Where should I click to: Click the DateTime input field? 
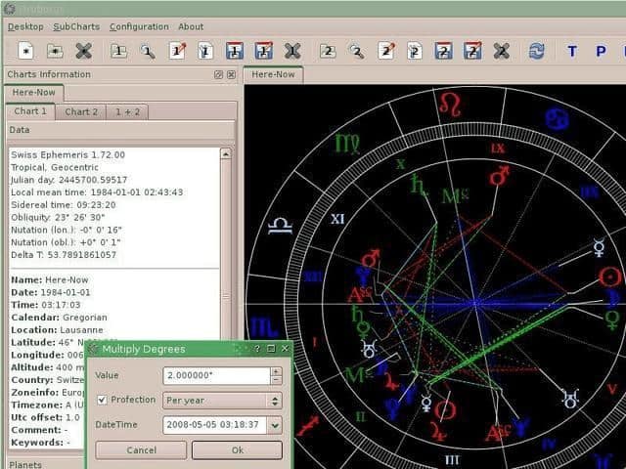pos(215,425)
